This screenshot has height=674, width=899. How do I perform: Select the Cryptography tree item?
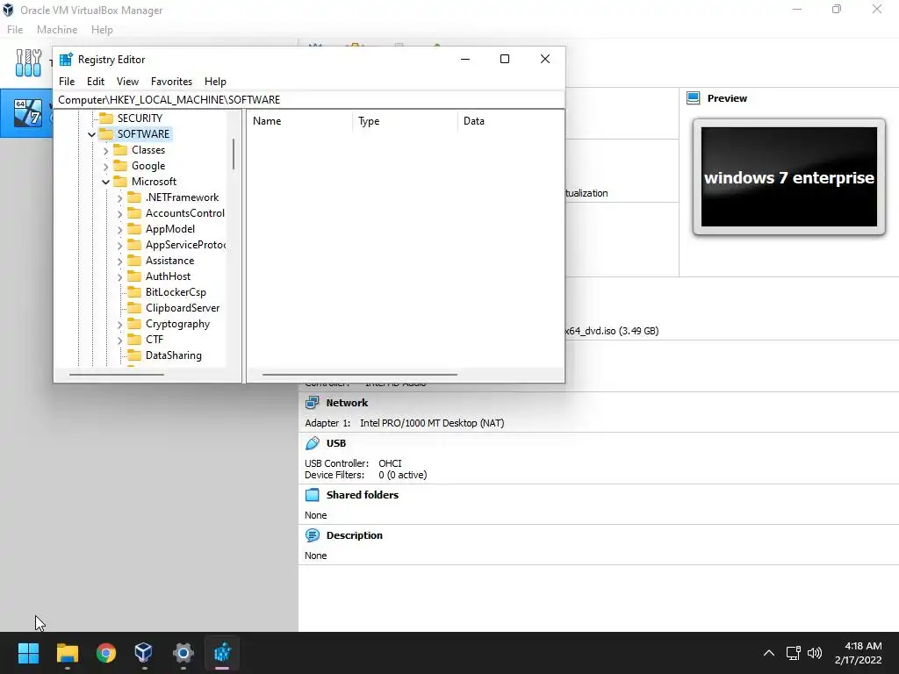pos(177,324)
